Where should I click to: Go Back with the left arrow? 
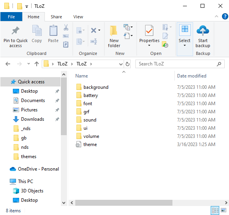pyautogui.click(x=8, y=64)
